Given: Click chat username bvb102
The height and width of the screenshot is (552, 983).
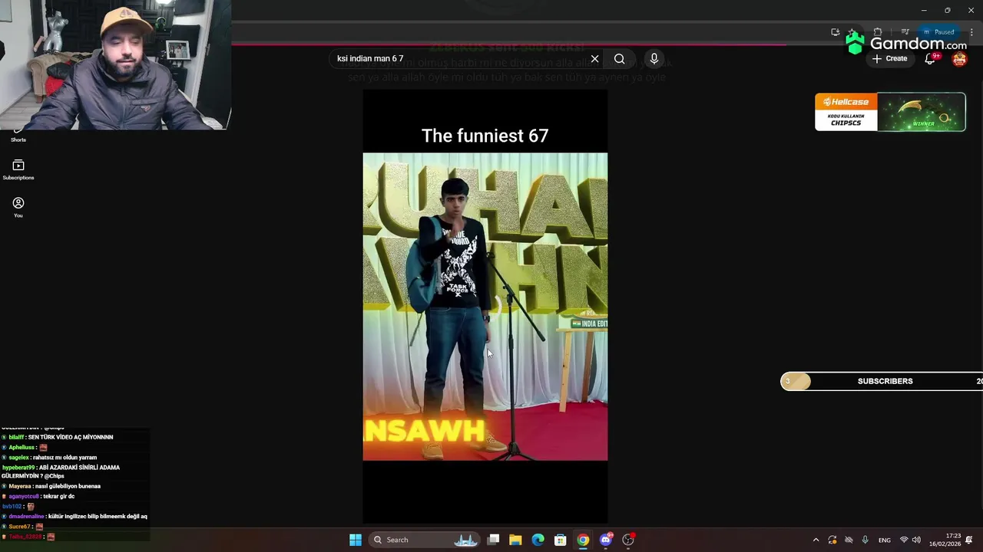Looking at the screenshot, I should (12, 506).
